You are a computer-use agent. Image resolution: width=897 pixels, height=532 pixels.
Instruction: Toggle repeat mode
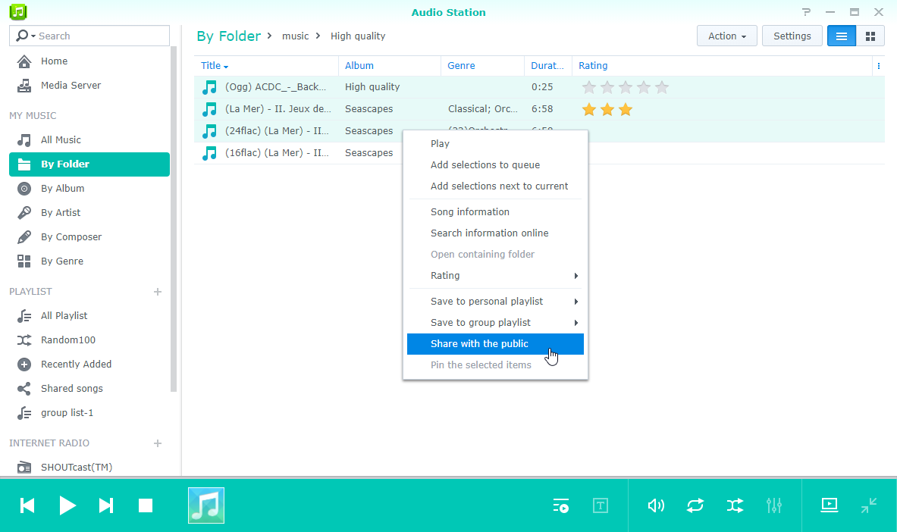click(695, 505)
